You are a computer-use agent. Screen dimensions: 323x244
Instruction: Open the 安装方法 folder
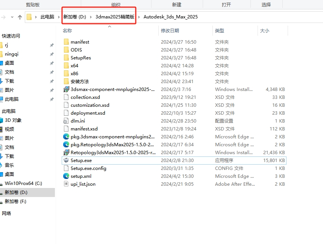pos(80,82)
